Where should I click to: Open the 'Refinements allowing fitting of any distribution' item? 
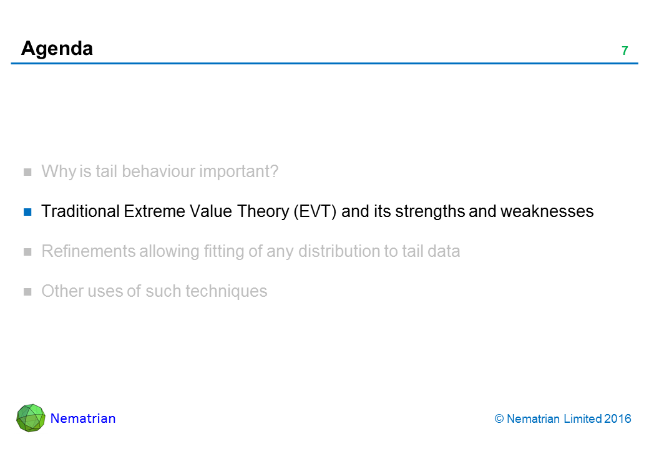click(250, 251)
